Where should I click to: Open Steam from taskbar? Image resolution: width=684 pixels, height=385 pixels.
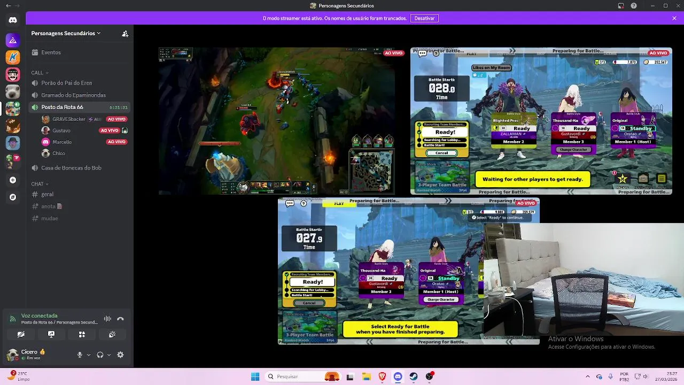tap(414, 376)
